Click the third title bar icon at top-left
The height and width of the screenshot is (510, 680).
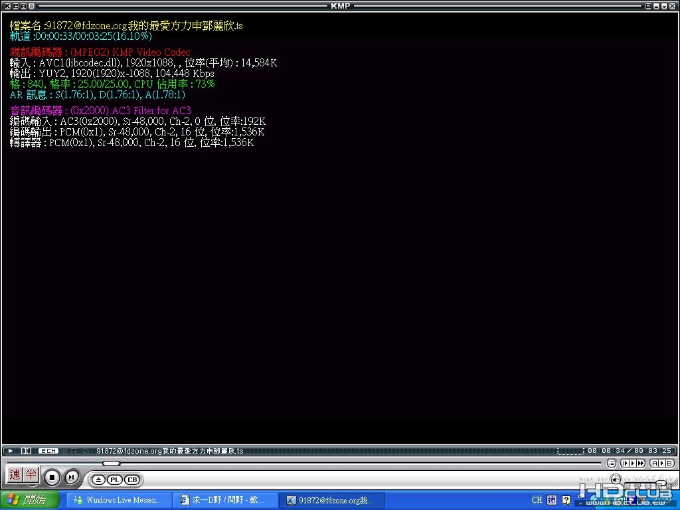tap(23, 5)
